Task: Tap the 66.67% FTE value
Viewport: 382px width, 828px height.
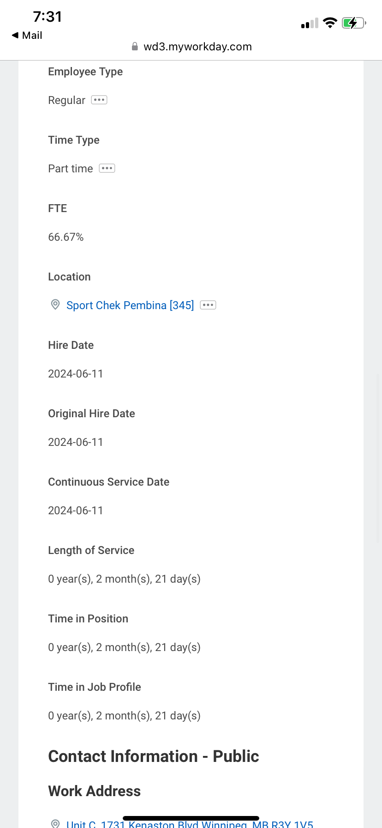Action: click(x=66, y=237)
